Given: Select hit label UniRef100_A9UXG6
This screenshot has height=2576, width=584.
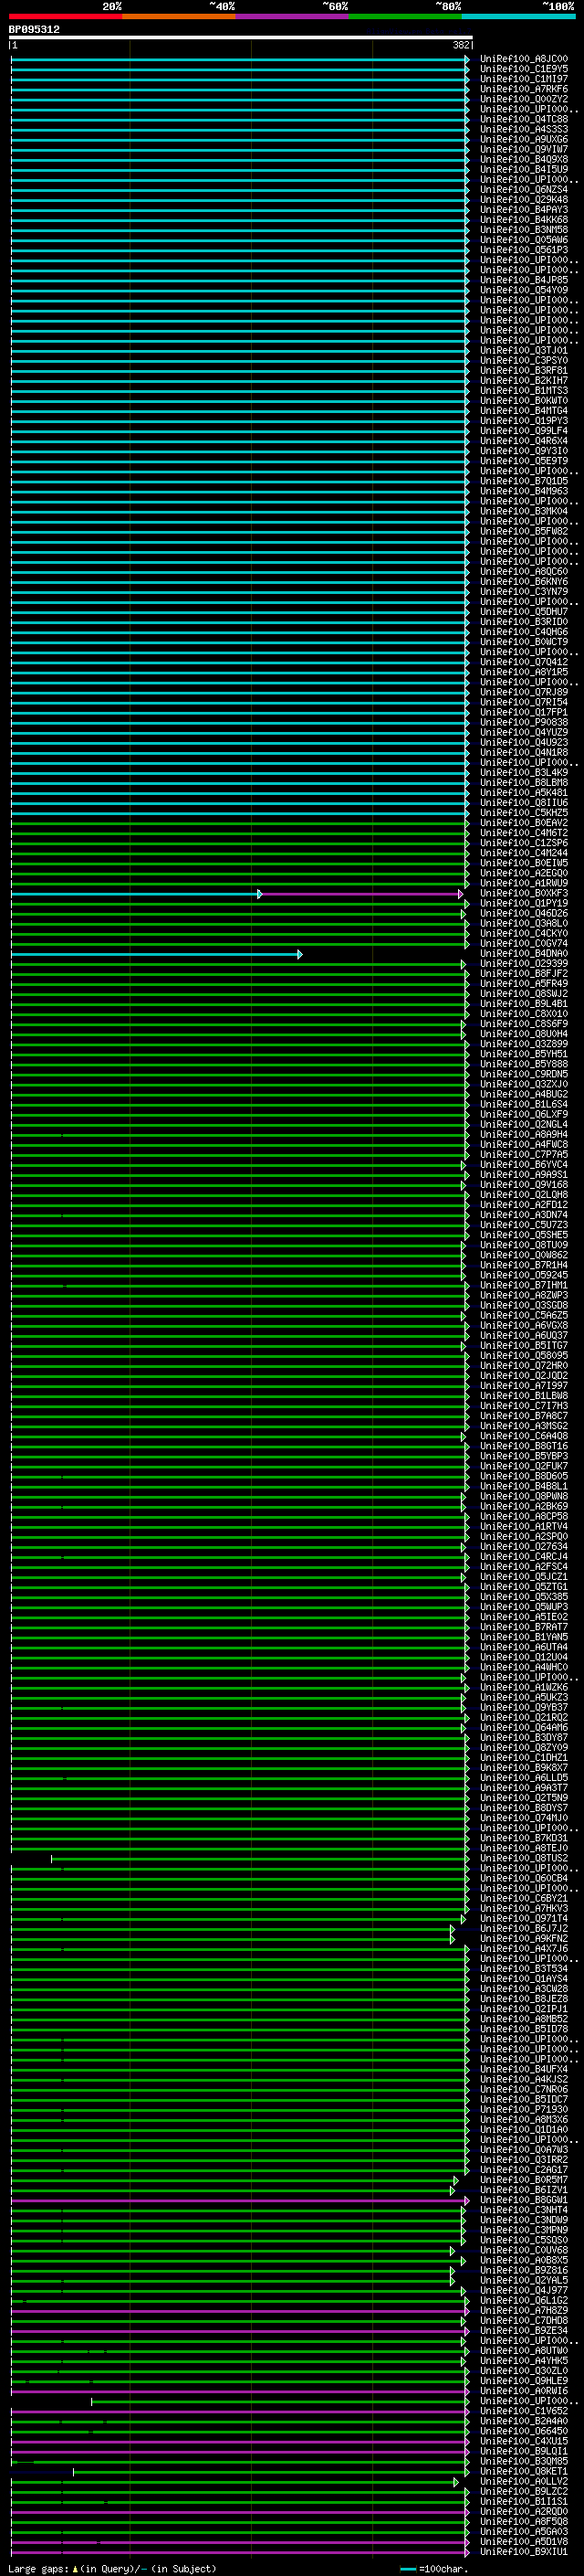Looking at the screenshot, I should coord(523,139).
